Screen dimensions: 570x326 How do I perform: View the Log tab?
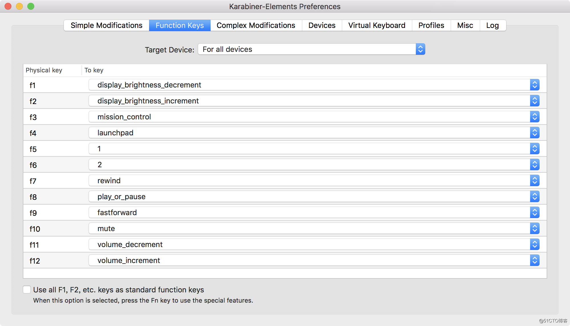pos(492,25)
